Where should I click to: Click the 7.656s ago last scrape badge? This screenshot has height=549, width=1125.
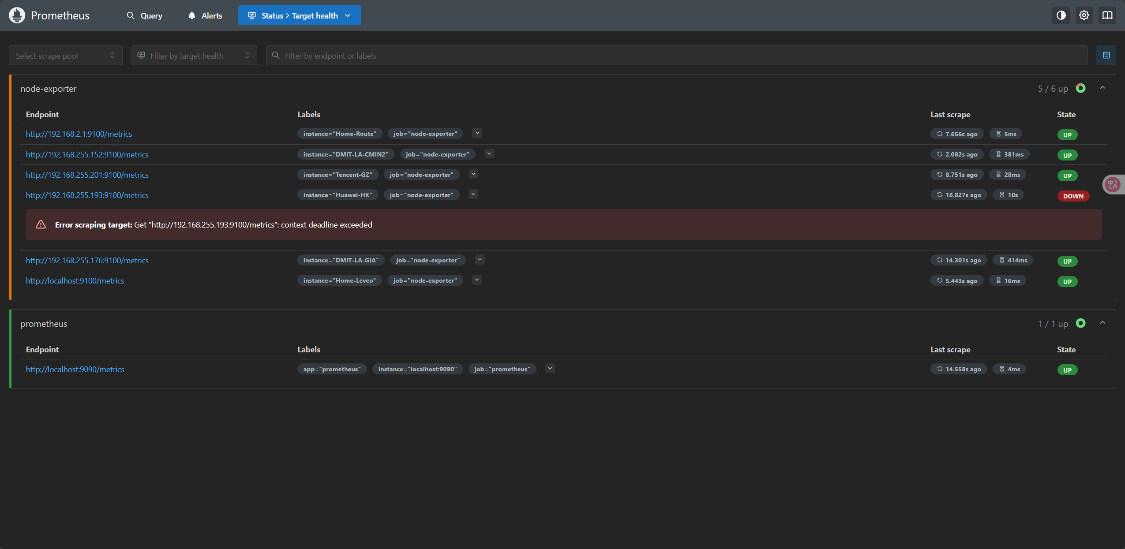coord(957,134)
